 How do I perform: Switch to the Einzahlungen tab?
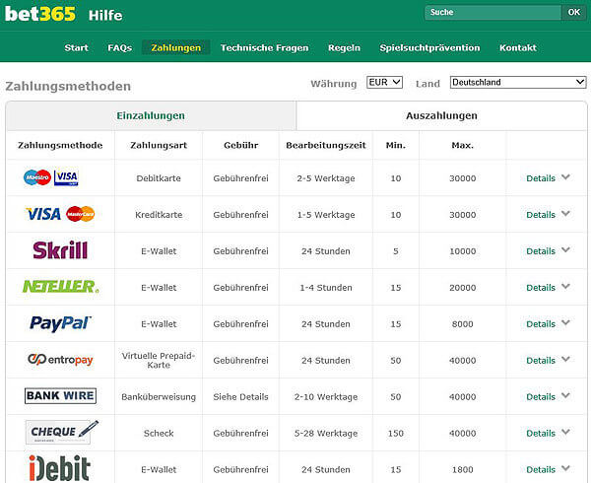pos(151,115)
